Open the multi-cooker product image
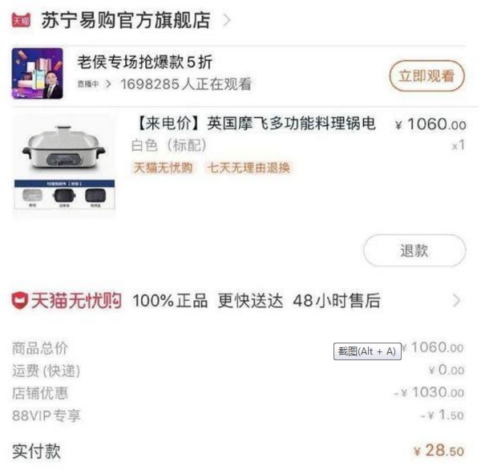The width and height of the screenshot is (485, 475). [64, 165]
